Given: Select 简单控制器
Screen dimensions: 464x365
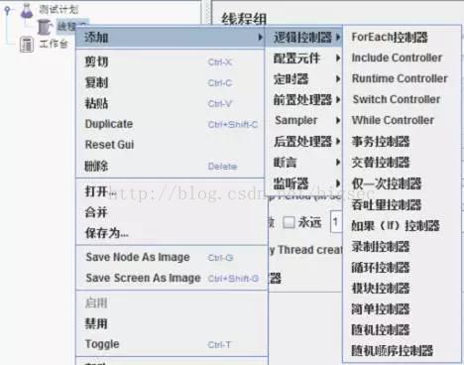Looking at the screenshot, I should [x=402, y=309].
